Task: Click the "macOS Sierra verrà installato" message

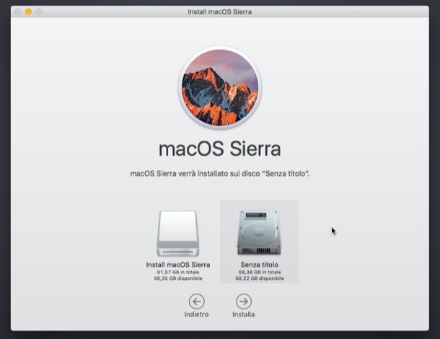Action: pyautogui.click(x=220, y=174)
